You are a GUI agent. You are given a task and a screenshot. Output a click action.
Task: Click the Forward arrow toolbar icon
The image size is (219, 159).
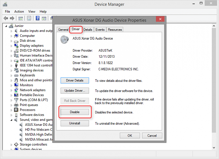click(x=12, y=18)
